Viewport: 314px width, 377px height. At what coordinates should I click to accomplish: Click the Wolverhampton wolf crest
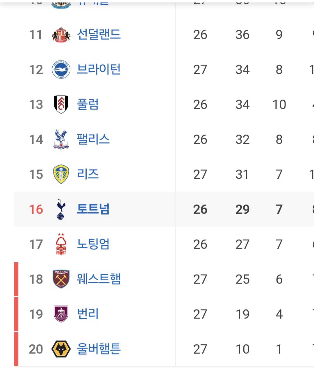pos(61,349)
